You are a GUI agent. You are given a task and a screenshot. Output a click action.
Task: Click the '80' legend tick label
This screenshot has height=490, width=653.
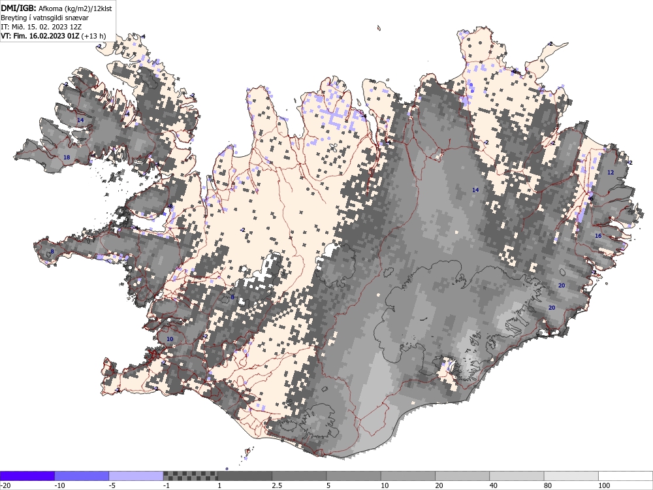click(x=548, y=485)
